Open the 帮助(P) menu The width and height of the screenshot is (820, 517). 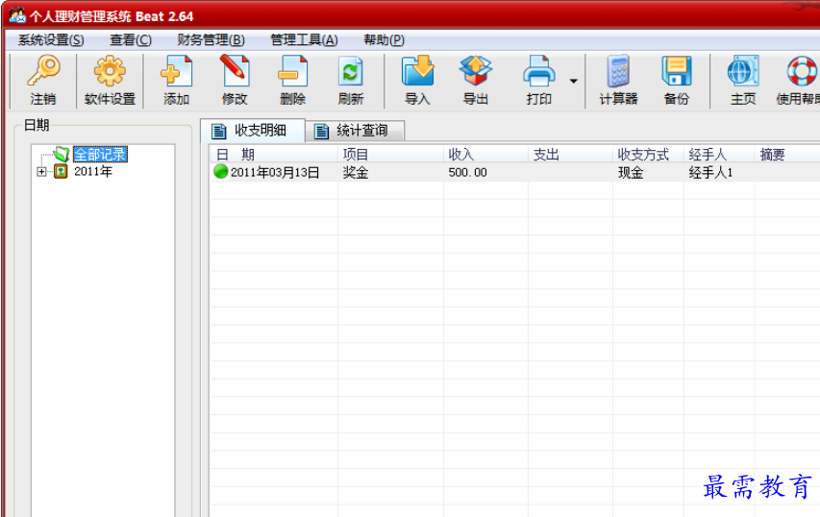(384, 40)
